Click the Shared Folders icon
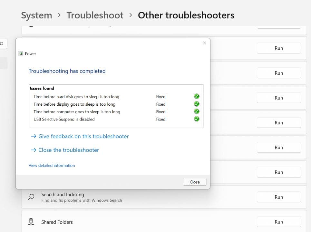The width and height of the screenshot is (311, 232). (31, 222)
